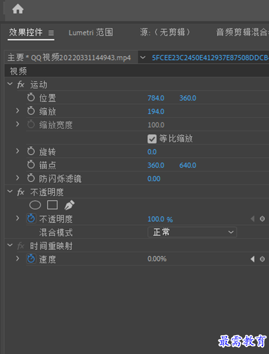The image size is (269, 354).
Task: Open the clip selector dropdown arrow
Action: click(x=143, y=58)
